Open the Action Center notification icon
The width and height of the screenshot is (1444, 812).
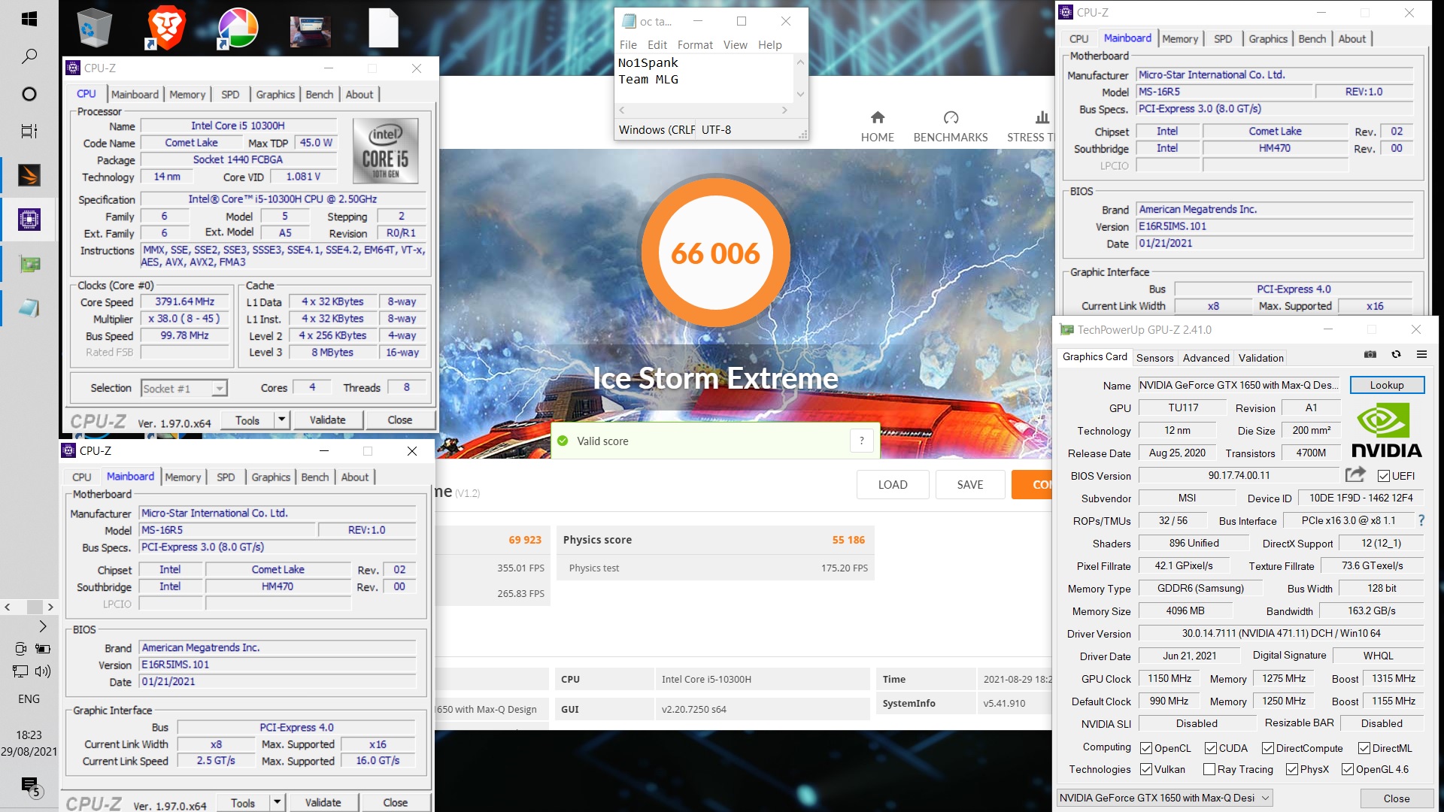30,787
